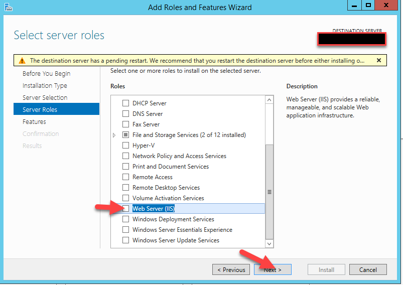Click the yellow warning triangle icon
The height and width of the screenshot is (285, 403).
22,61
